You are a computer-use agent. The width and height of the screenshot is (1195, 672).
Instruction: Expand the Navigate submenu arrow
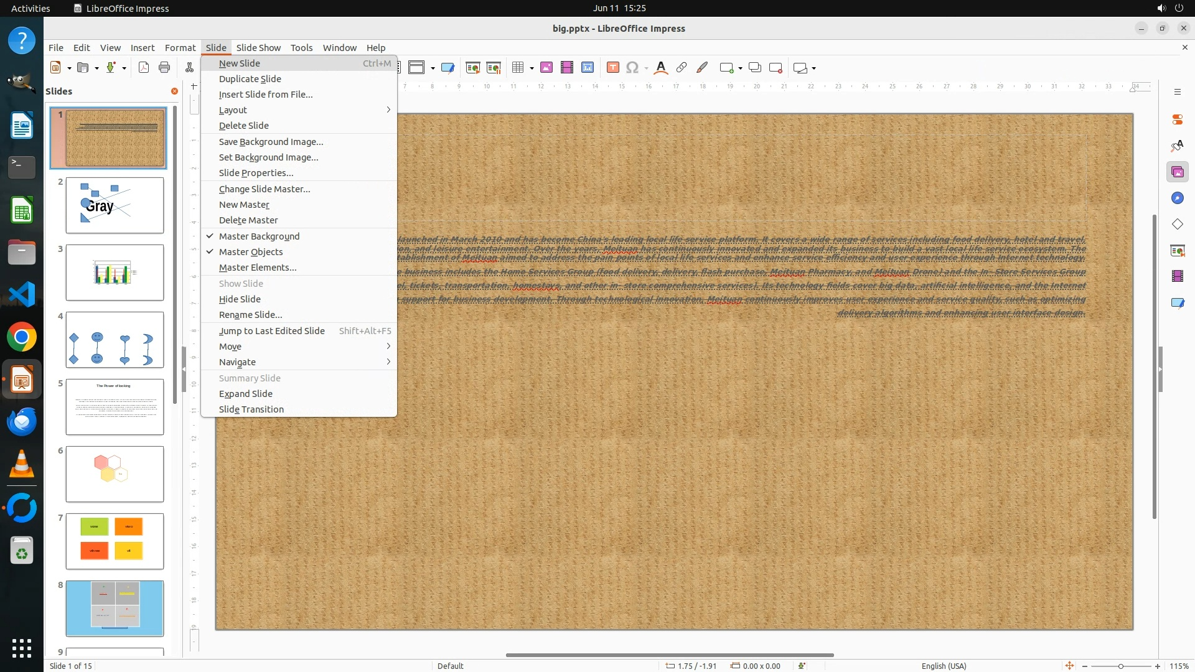click(x=388, y=362)
